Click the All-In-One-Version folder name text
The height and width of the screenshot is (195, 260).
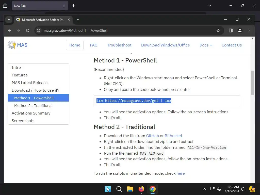tap(207, 148)
